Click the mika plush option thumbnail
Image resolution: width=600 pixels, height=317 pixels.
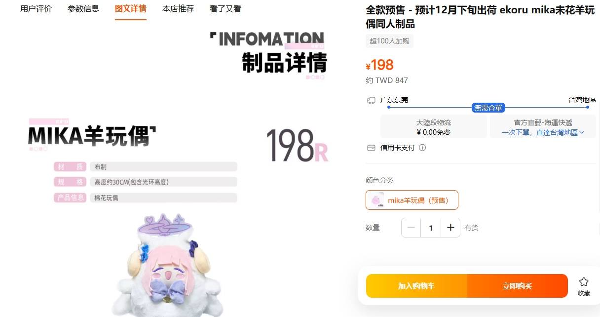point(377,200)
